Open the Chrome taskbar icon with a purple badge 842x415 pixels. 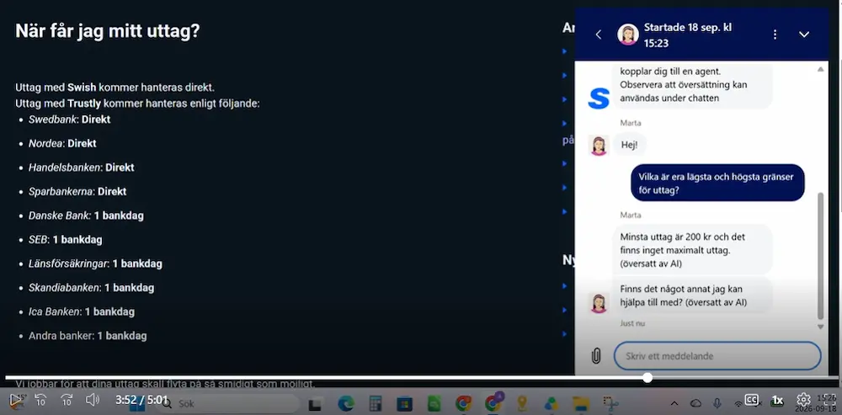point(493,402)
